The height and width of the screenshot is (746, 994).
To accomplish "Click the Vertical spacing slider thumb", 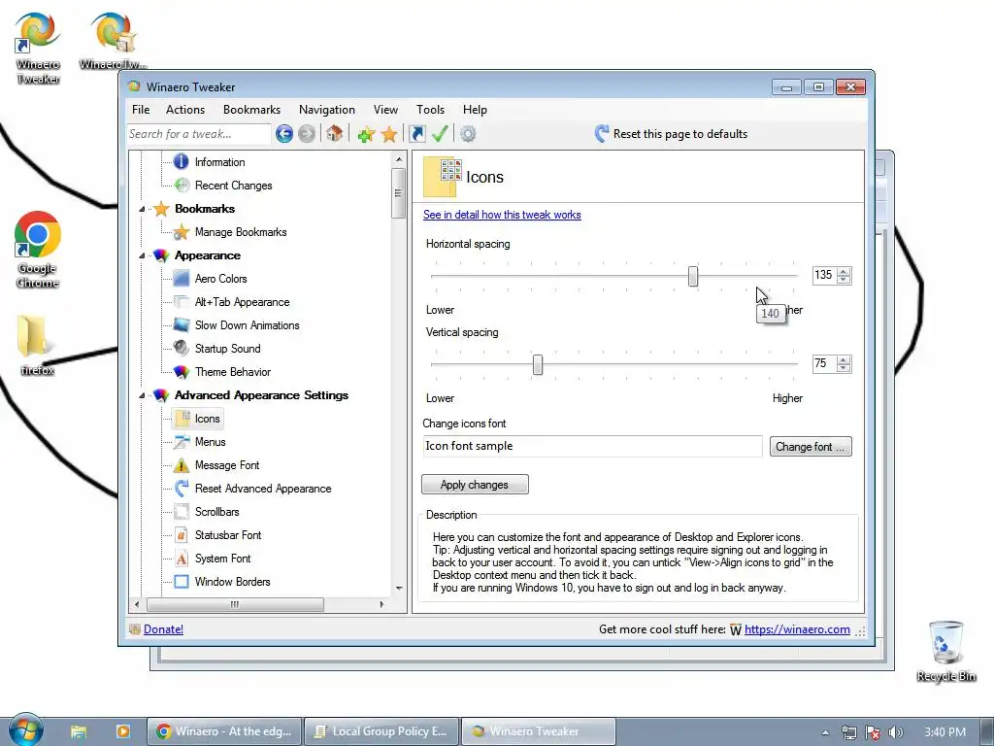I will (x=538, y=365).
